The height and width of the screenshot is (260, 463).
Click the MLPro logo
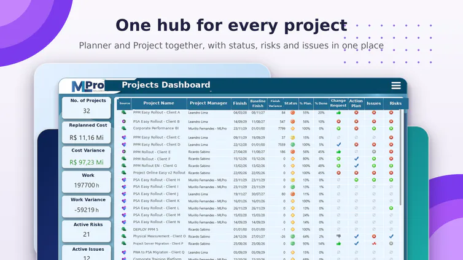[88, 86]
